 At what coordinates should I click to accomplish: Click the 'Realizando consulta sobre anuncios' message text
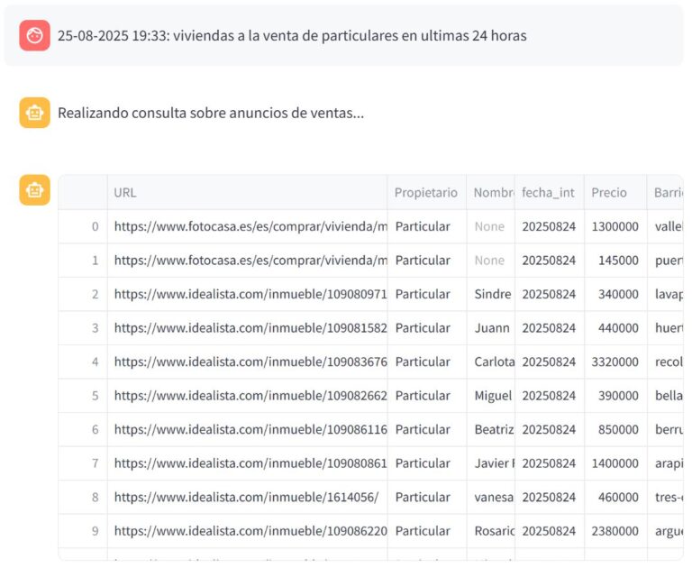(x=211, y=114)
